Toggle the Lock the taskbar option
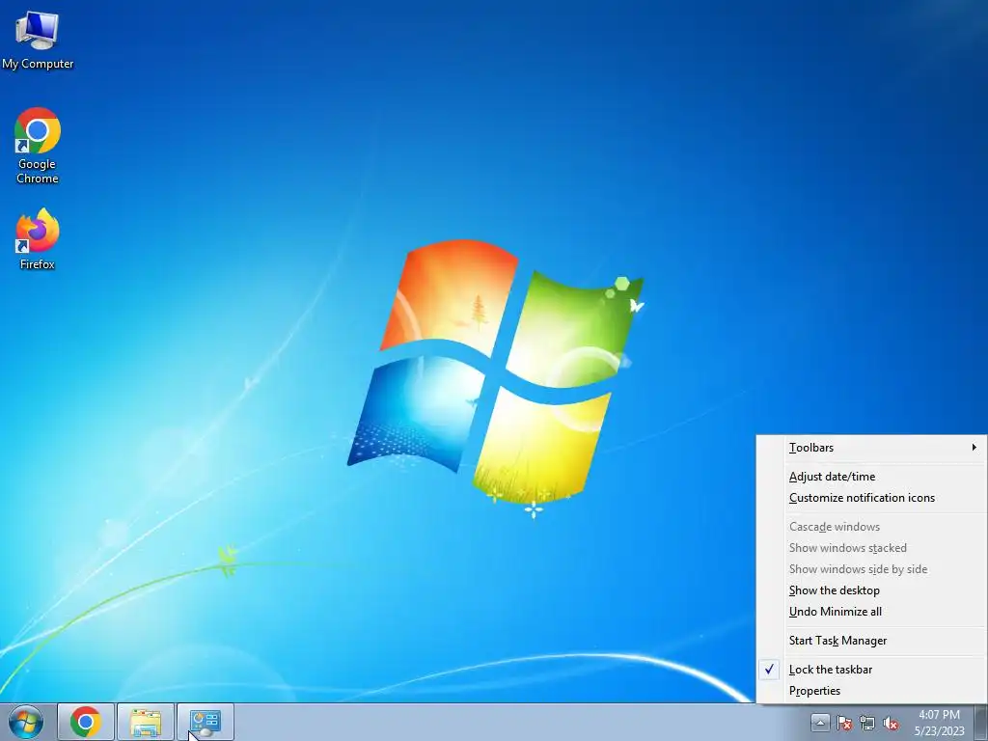The width and height of the screenshot is (988, 741). (872, 670)
